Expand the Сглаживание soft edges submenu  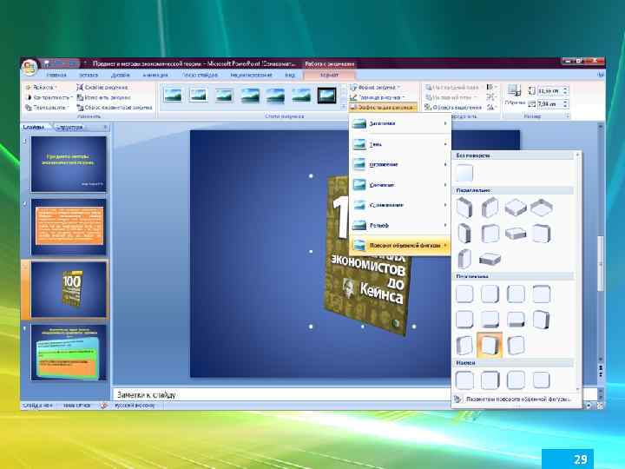click(x=400, y=205)
